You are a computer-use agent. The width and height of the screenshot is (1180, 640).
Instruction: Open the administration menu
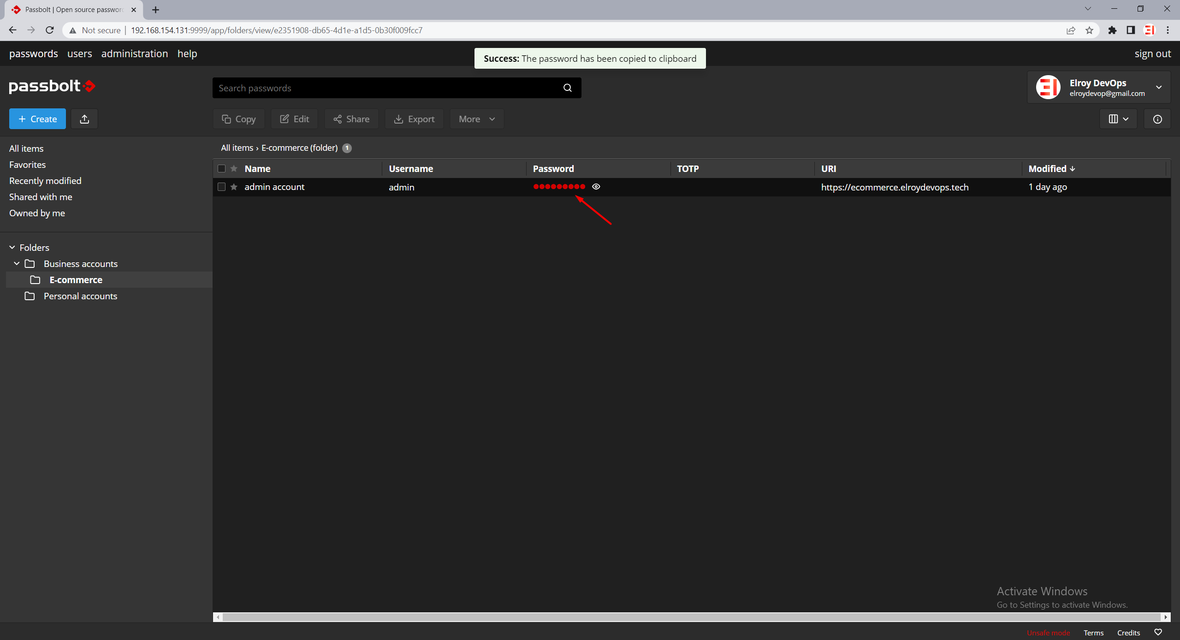coord(135,53)
